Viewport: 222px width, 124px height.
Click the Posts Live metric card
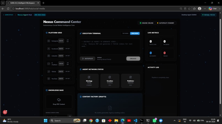154,43
